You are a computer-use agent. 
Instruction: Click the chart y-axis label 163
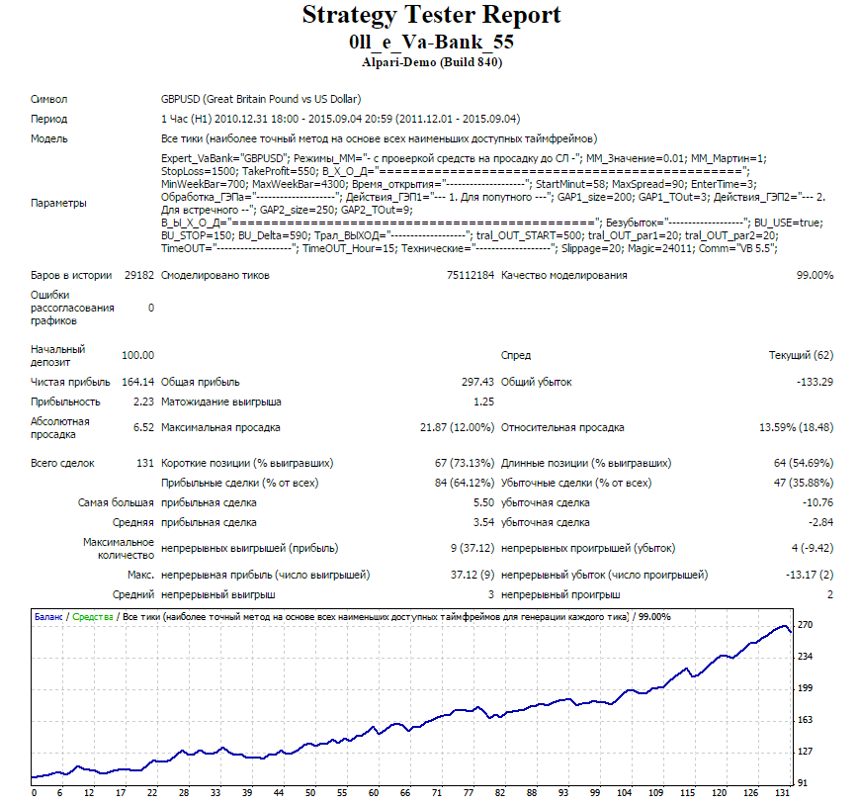tap(805, 720)
